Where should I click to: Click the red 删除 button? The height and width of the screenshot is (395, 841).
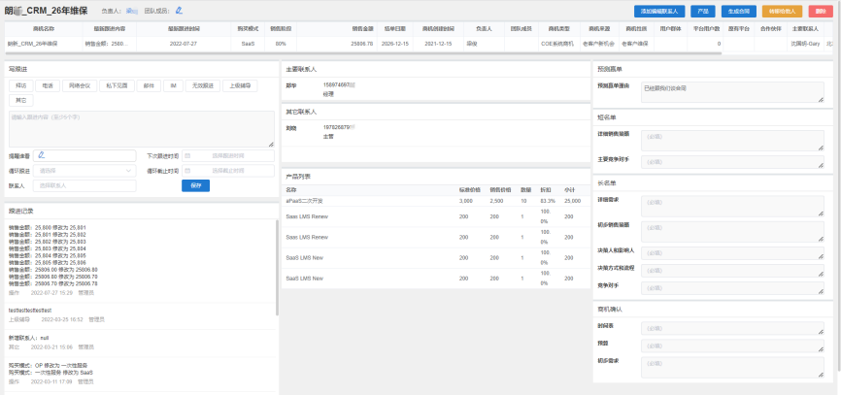(821, 12)
